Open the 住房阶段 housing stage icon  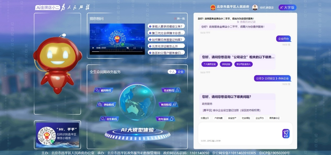click(x=171, y=90)
